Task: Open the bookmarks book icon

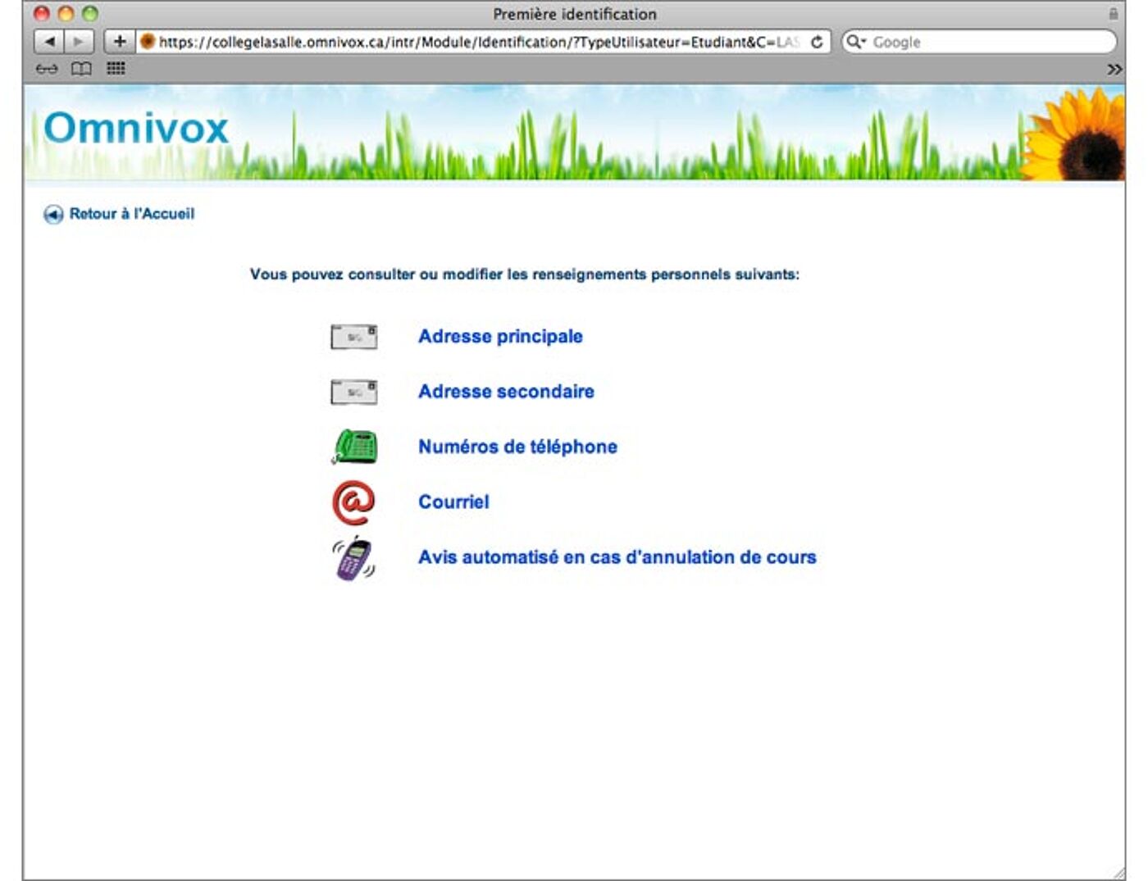Action: (x=81, y=69)
